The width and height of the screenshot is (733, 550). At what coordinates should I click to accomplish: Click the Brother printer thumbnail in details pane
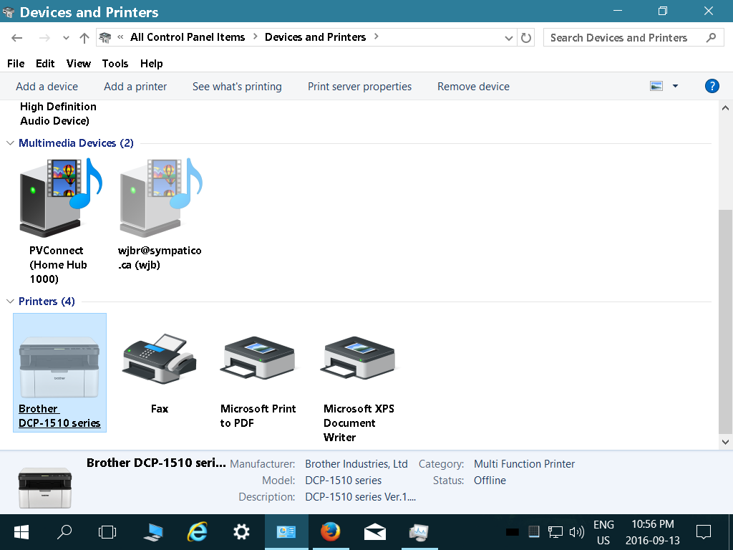click(x=45, y=487)
